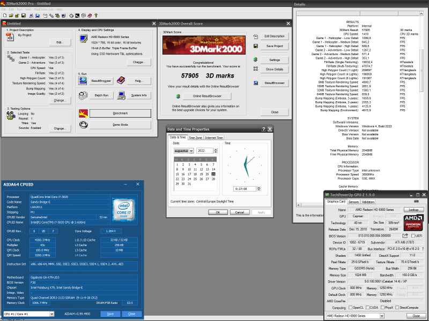
Task: Open the File menu in 3DMark2000
Action: (x=4, y=9)
